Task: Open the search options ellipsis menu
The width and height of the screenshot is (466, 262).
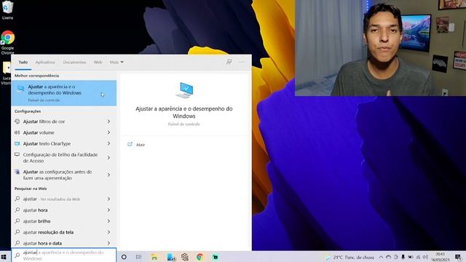Action: pyautogui.click(x=242, y=62)
